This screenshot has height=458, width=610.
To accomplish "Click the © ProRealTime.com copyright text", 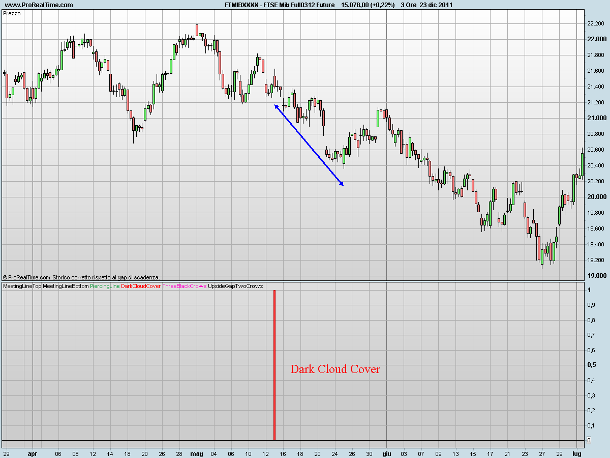I will click(x=26, y=277).
